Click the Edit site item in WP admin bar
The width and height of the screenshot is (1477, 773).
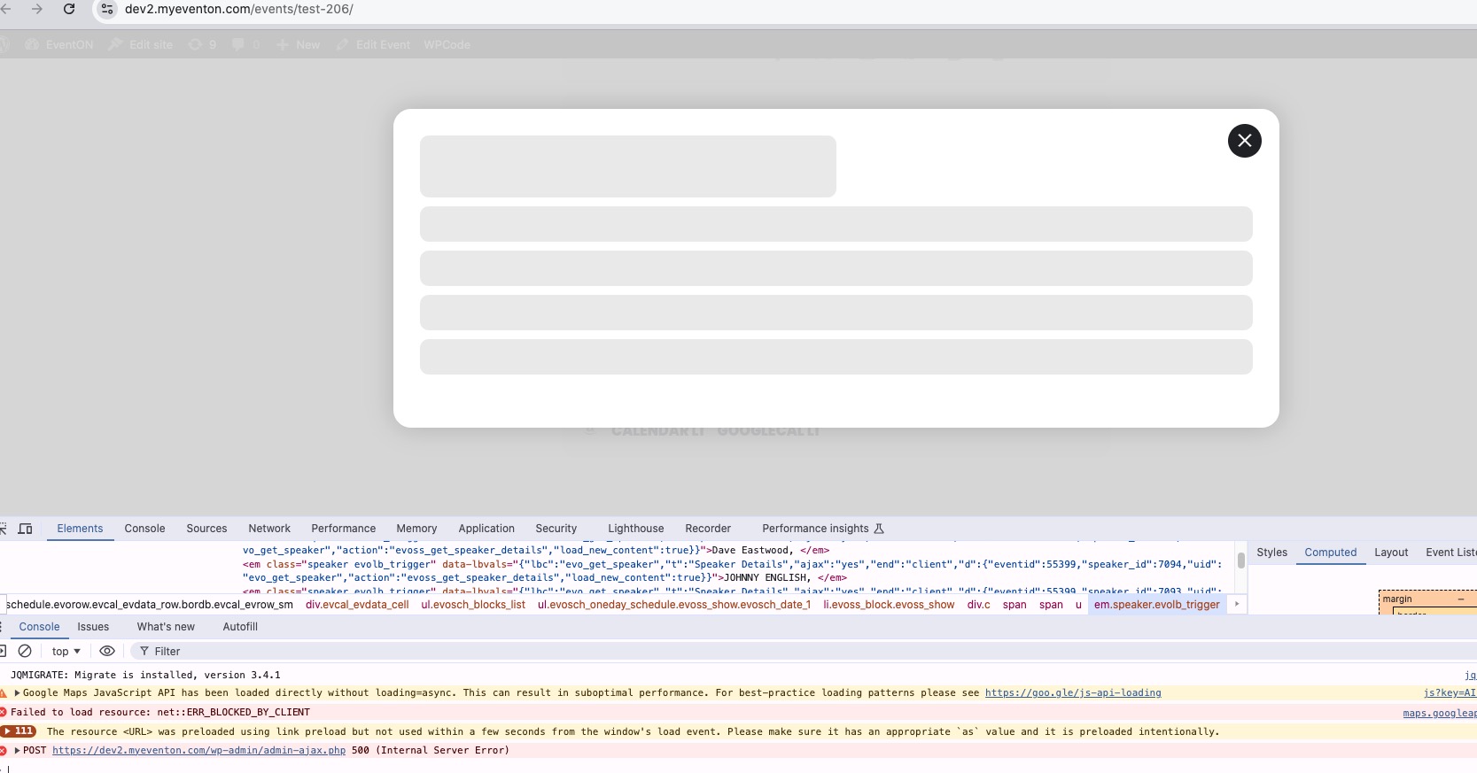pos(141,44)
